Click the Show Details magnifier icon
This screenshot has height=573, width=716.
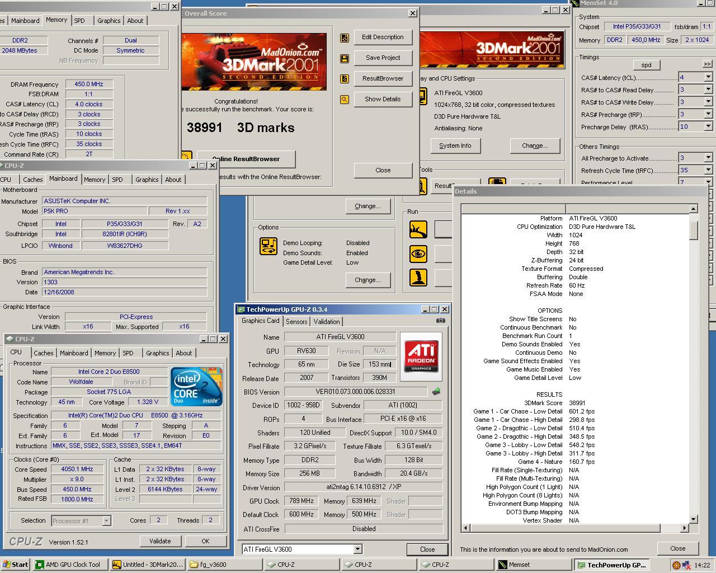click(x=345, y=100)
